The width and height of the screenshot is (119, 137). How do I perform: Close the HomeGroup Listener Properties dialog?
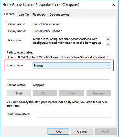[114, 5]
